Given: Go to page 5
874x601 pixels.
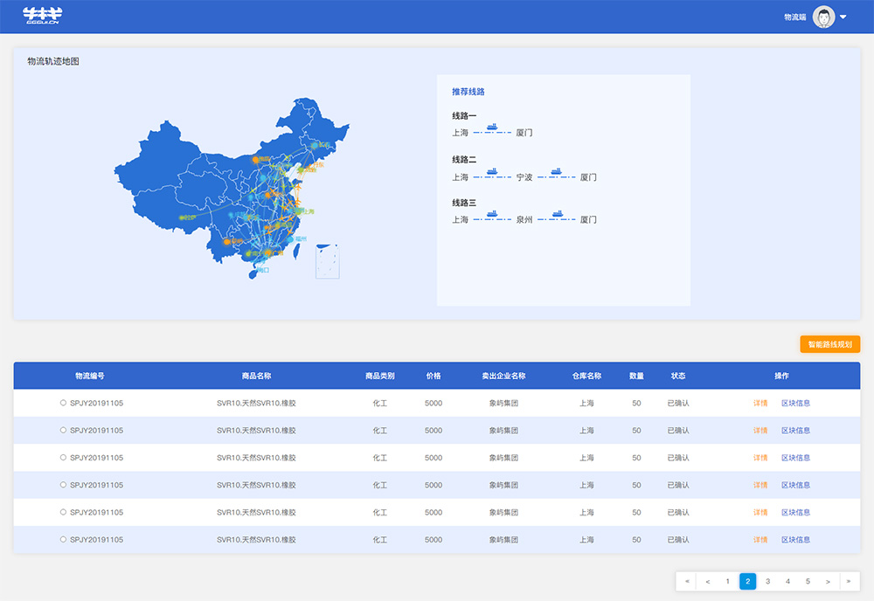Looking at the screenshot, I should tap(808, 581).
